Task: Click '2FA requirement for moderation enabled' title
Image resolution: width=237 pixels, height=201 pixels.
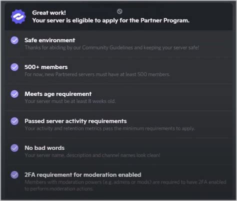Action: coord(83,175)
